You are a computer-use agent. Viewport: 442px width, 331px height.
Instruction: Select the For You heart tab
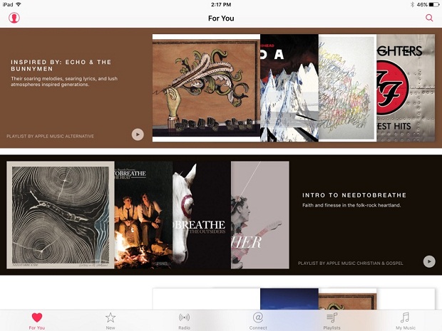(37, 321)
